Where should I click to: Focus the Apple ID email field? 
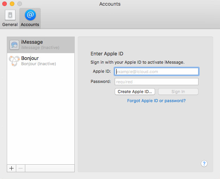point(157,72)
